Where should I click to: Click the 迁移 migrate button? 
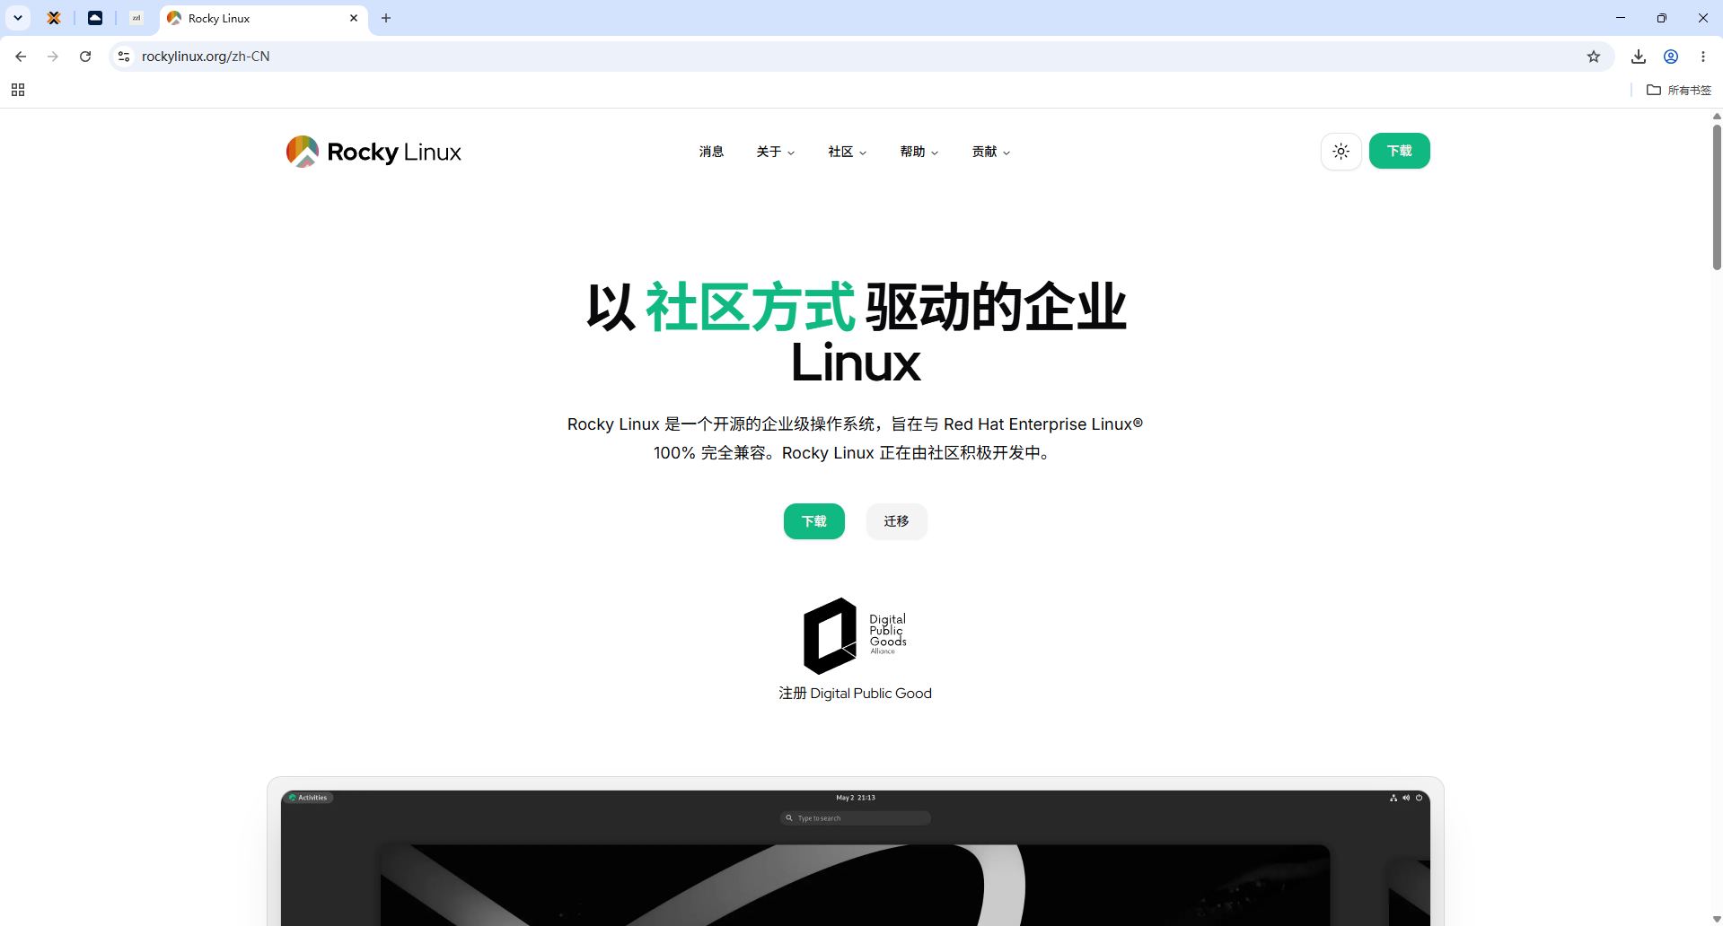896,521
